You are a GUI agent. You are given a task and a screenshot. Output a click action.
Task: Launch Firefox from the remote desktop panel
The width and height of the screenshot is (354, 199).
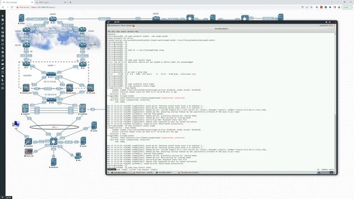click(133, 25)
